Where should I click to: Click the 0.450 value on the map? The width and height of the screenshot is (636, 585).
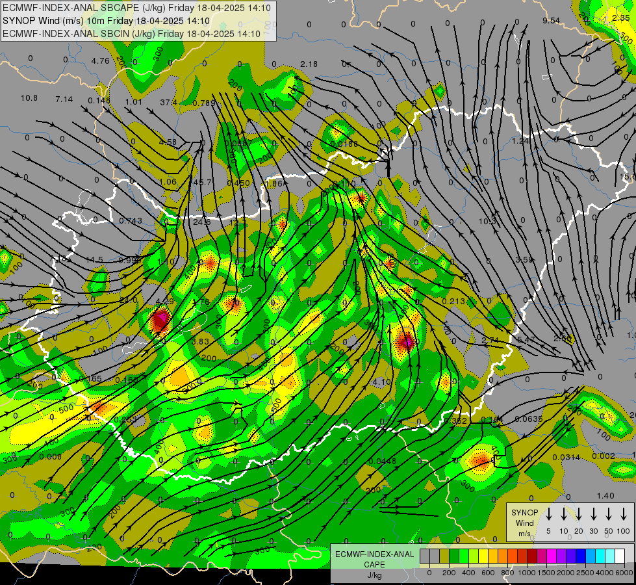[x=238, y=183]
